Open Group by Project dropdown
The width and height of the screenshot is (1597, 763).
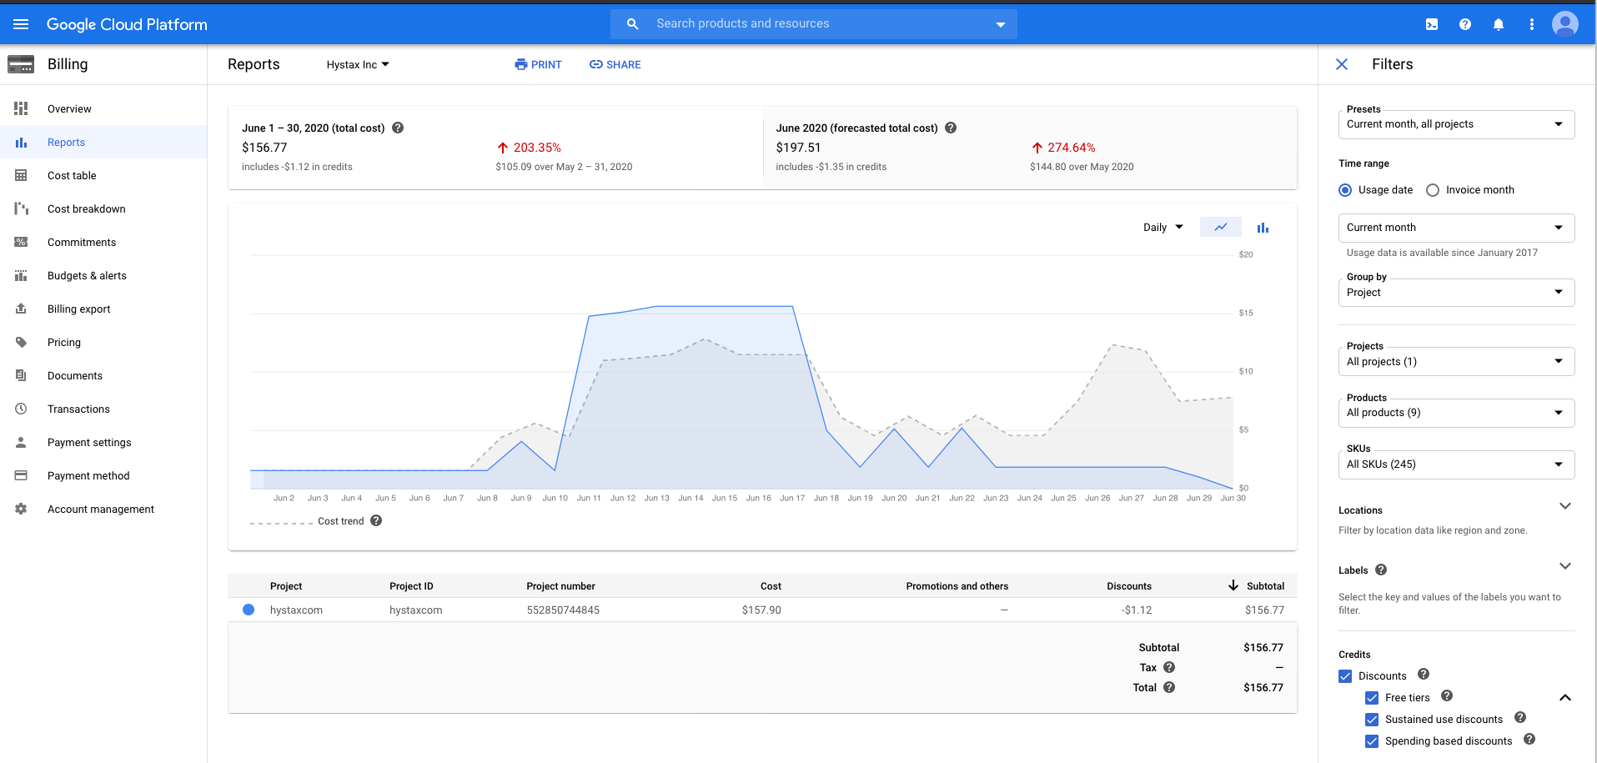tap(1456, 293)
